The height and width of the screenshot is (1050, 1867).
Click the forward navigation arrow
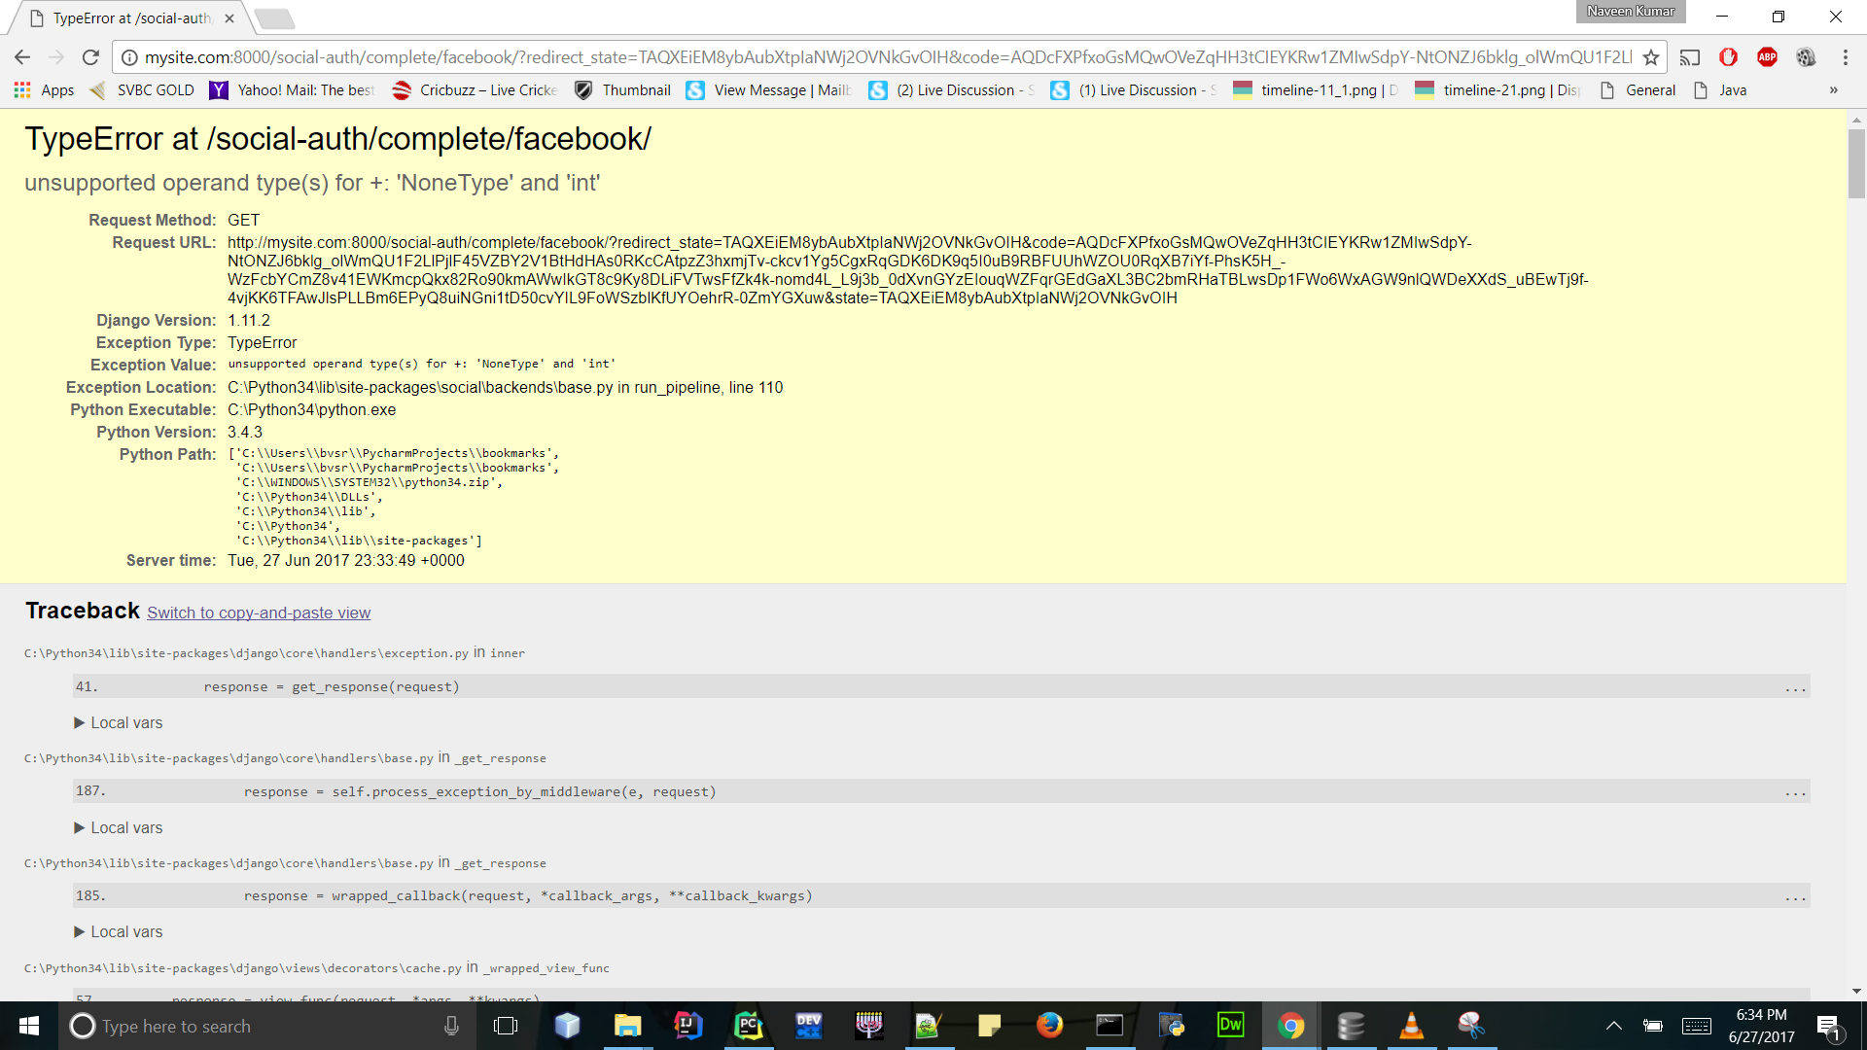click(x=55, y=56)
